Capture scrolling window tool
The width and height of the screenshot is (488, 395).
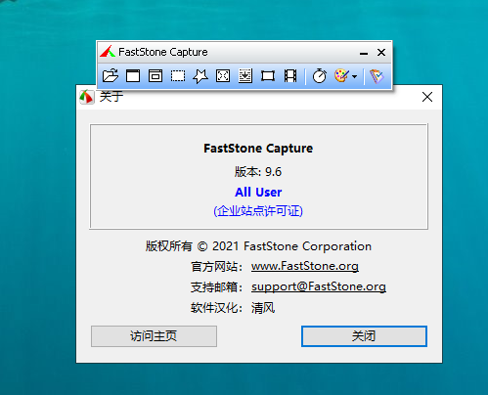click(x=245, y=76)
